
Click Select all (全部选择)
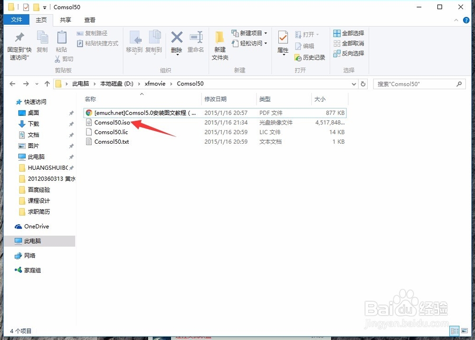point(349,33)
